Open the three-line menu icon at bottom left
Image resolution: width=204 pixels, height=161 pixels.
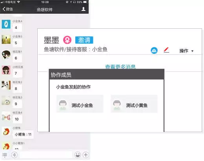click(5, 155)
